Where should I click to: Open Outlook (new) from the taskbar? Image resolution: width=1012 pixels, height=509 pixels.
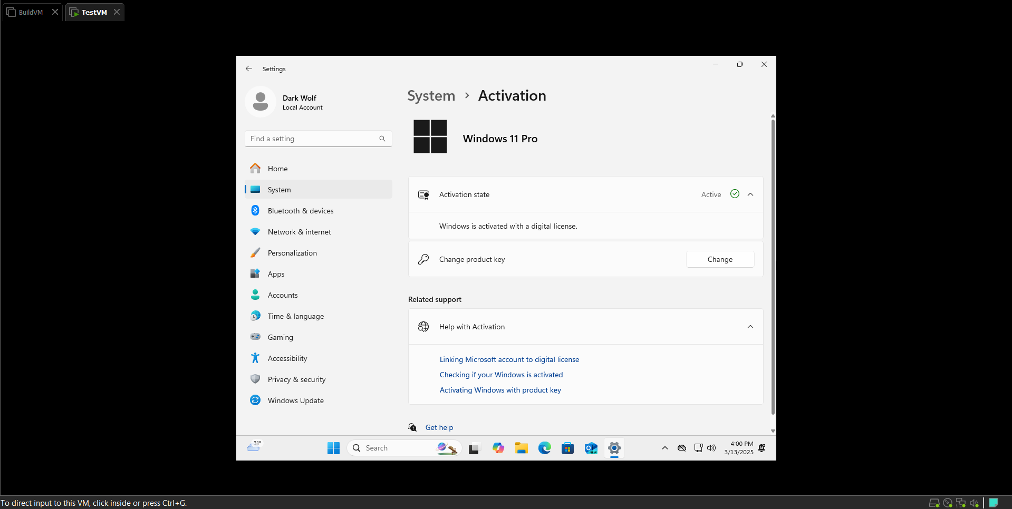(591, 448)
